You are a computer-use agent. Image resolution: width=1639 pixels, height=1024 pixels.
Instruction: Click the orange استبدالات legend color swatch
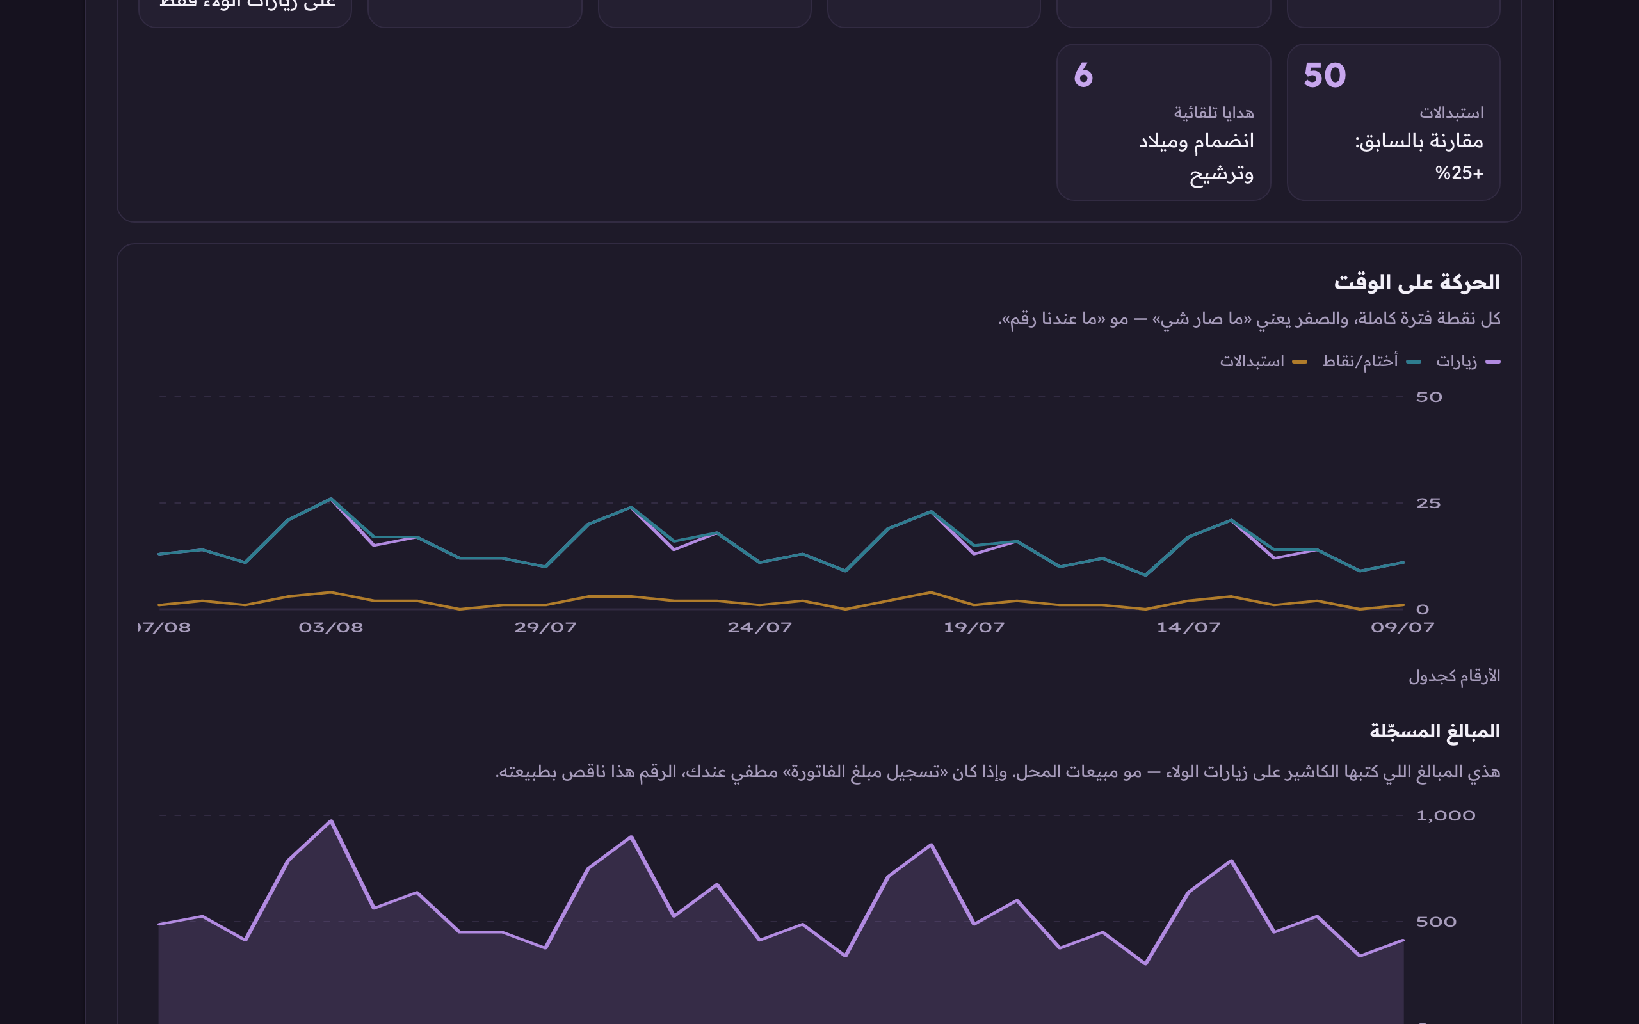point(1300,362)
